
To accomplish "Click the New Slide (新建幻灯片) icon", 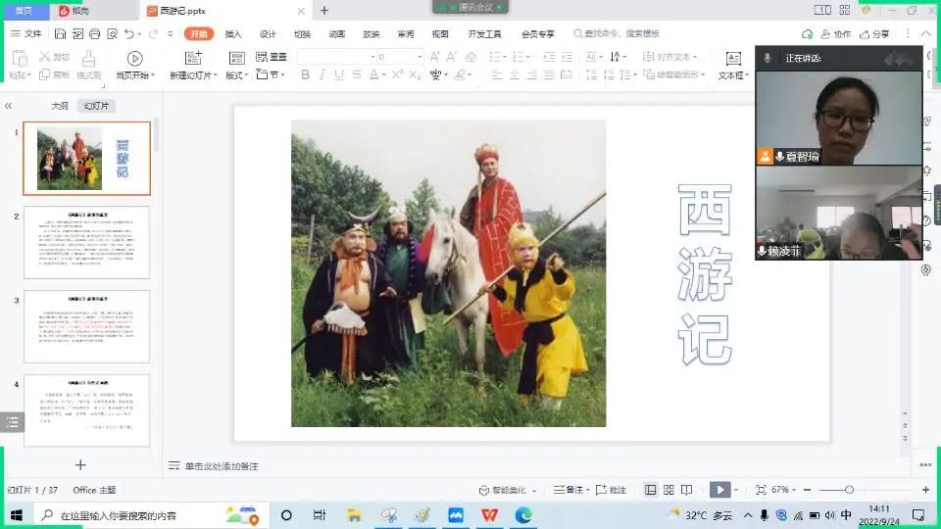I will [x=193, y=58].
